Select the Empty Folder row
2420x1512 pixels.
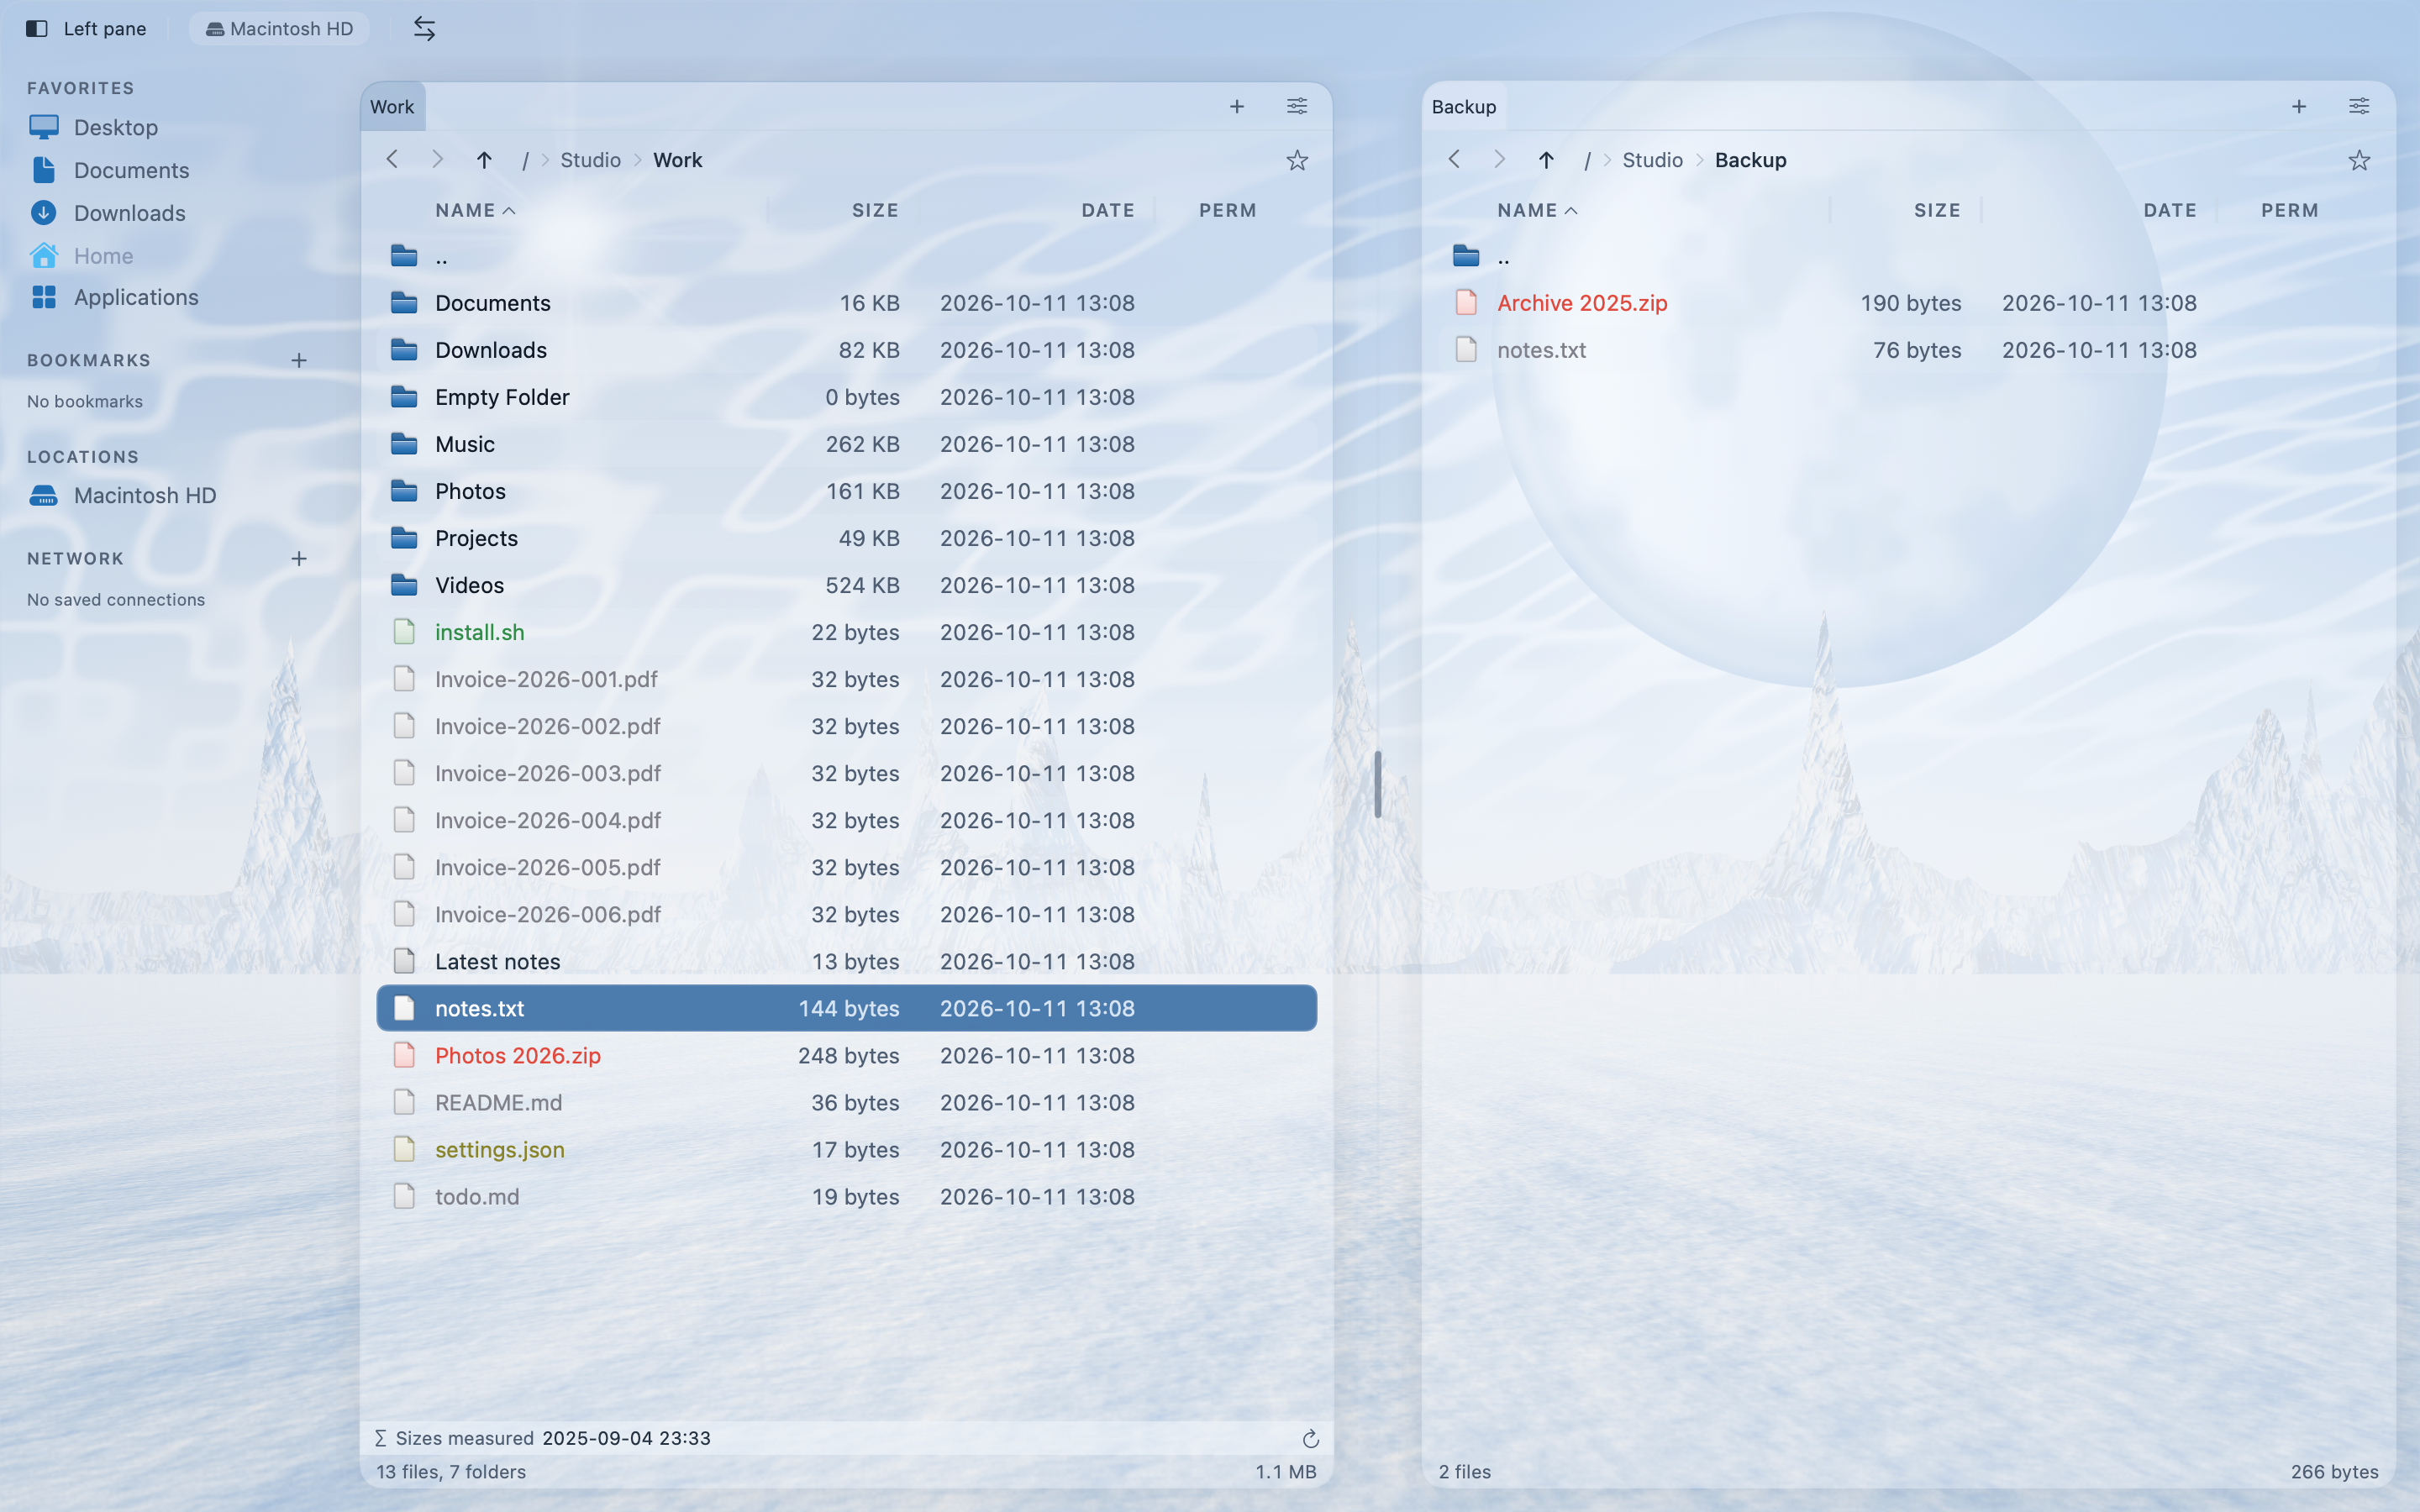tap(846, 397)
